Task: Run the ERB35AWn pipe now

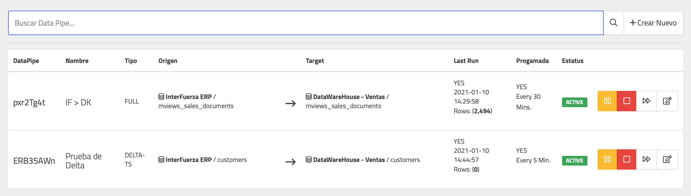Action: [646, 159]
